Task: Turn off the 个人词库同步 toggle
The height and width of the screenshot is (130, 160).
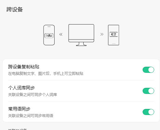Action: [x=148, y=91]
